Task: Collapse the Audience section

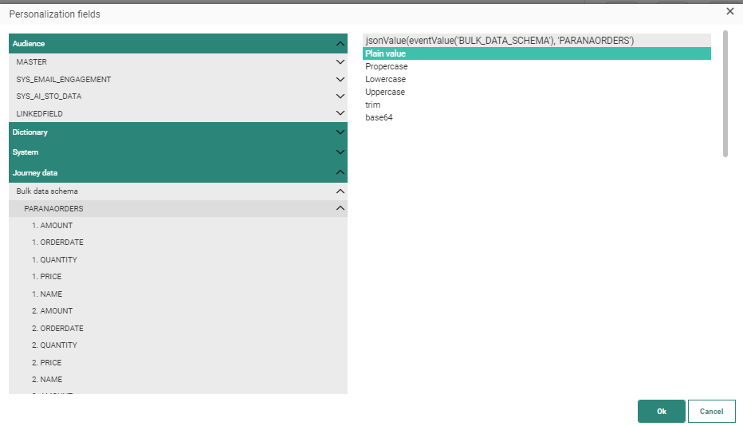Action: (x=340, y=44)
